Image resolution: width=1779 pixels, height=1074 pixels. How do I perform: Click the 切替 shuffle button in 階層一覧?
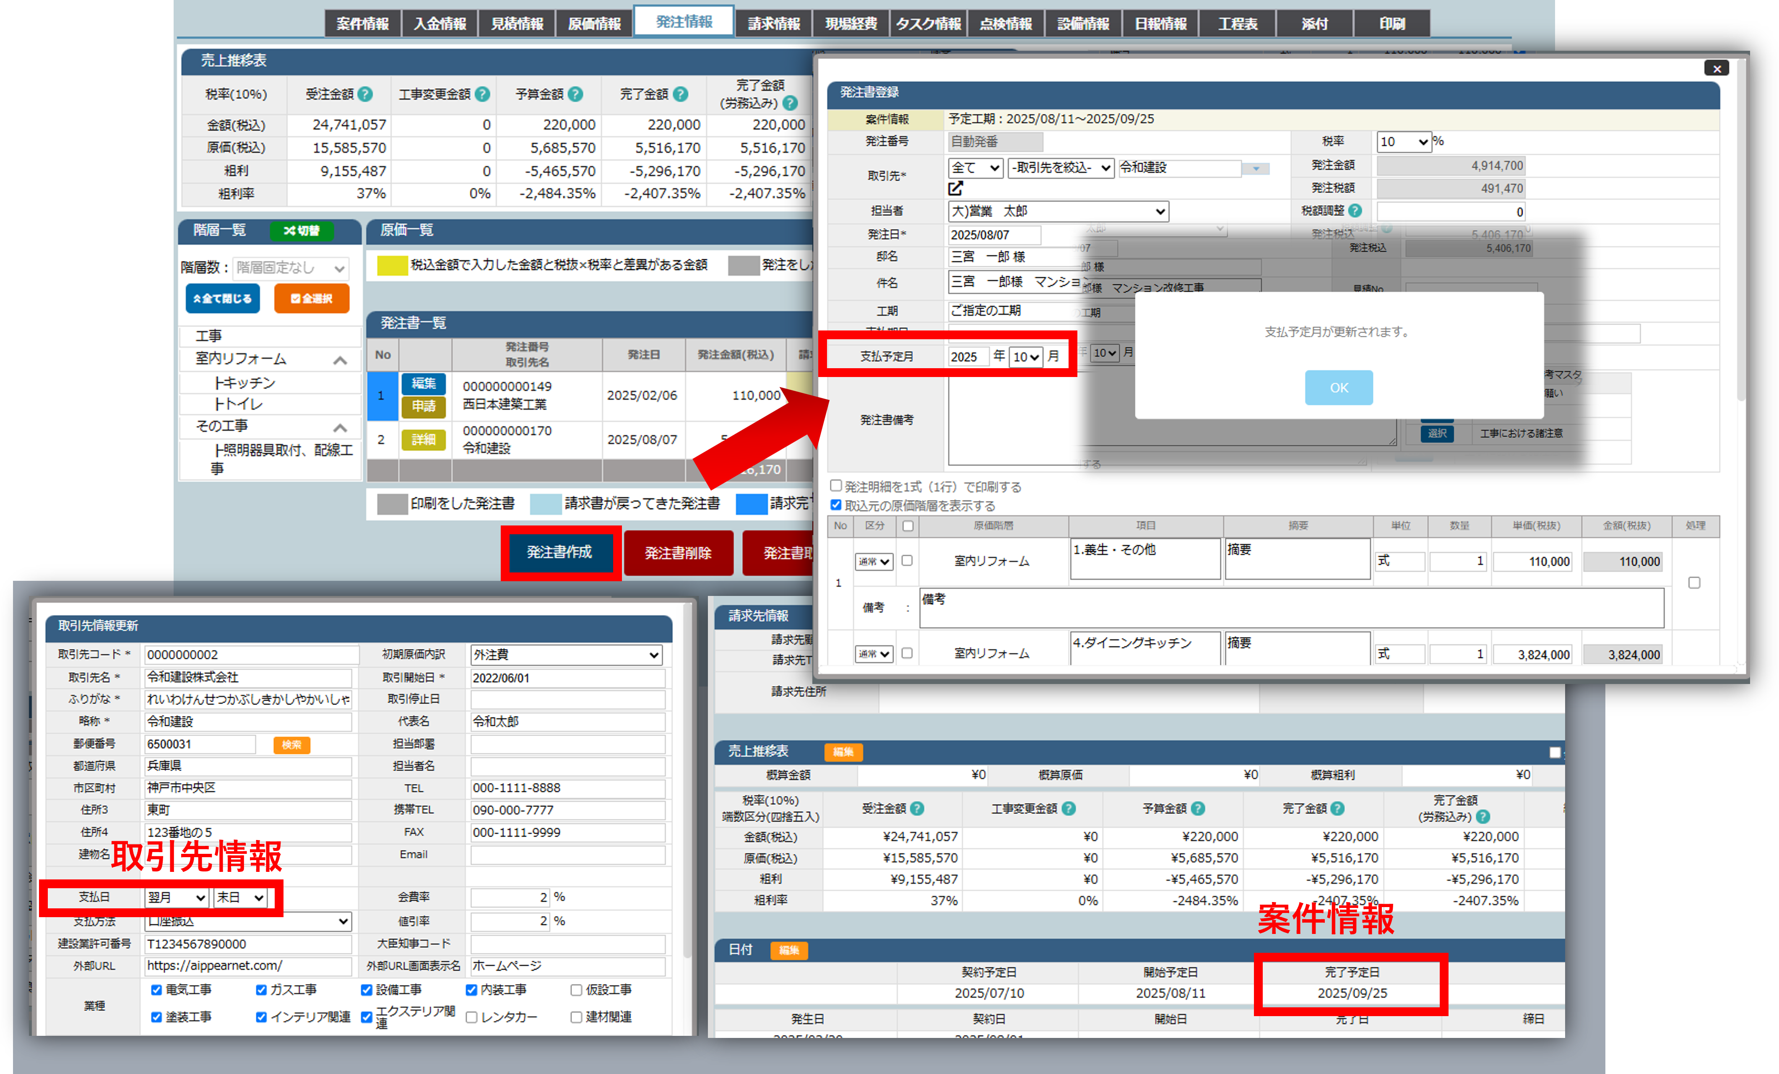[302, 231]
